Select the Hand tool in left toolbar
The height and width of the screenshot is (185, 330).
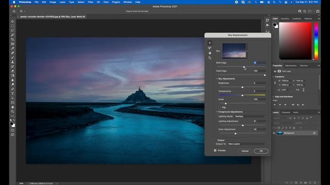(x=12, y=107)
